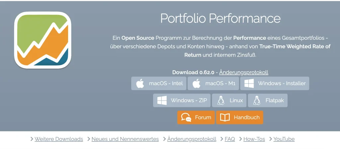The image size is (340, 149).
Task: Open the FAQ page link
Action: coord(230,139)
